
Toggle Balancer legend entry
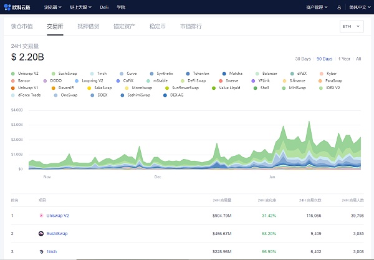[x=269, y=74]
